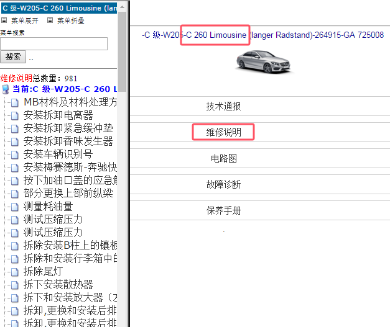390x327 pixels.
Task: Open 安装梅赛德斯-奔驰快 entry
Action: [x=70, y=167]
